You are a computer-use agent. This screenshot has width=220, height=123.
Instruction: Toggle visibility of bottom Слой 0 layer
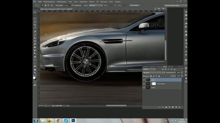tap(144, 87)
